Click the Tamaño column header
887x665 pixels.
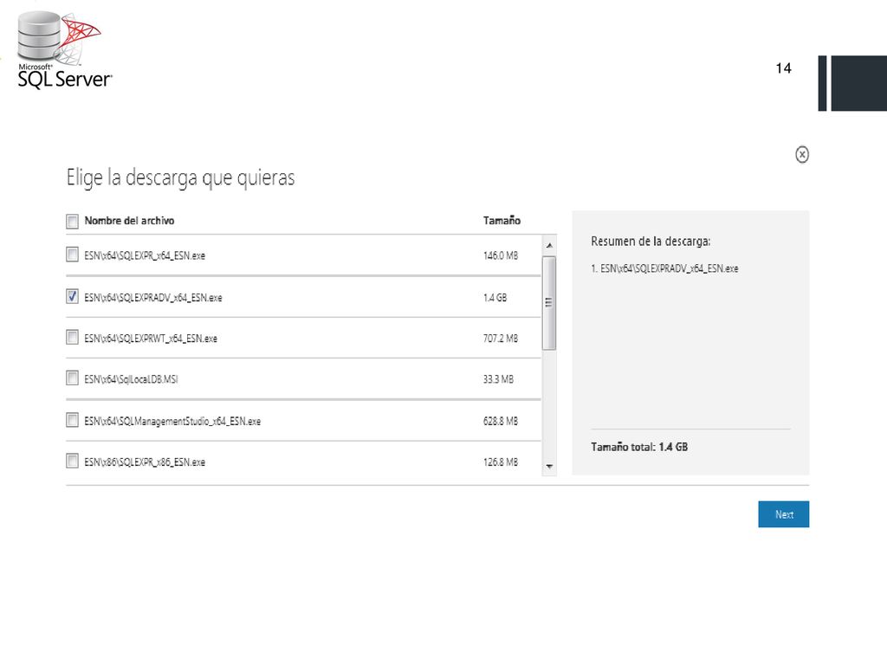click(502, 221)
